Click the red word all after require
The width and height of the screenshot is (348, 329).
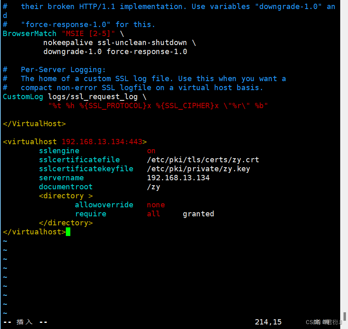[x=153, y=214]
